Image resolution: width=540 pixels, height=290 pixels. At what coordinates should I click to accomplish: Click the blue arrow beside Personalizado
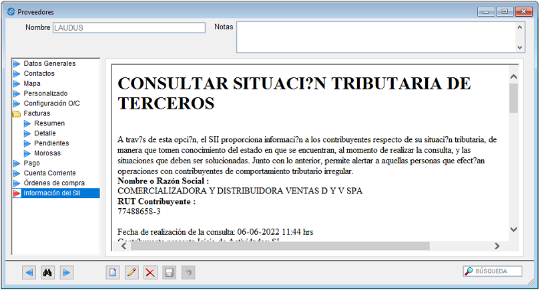pyautogui.click(x=17, y=93)
